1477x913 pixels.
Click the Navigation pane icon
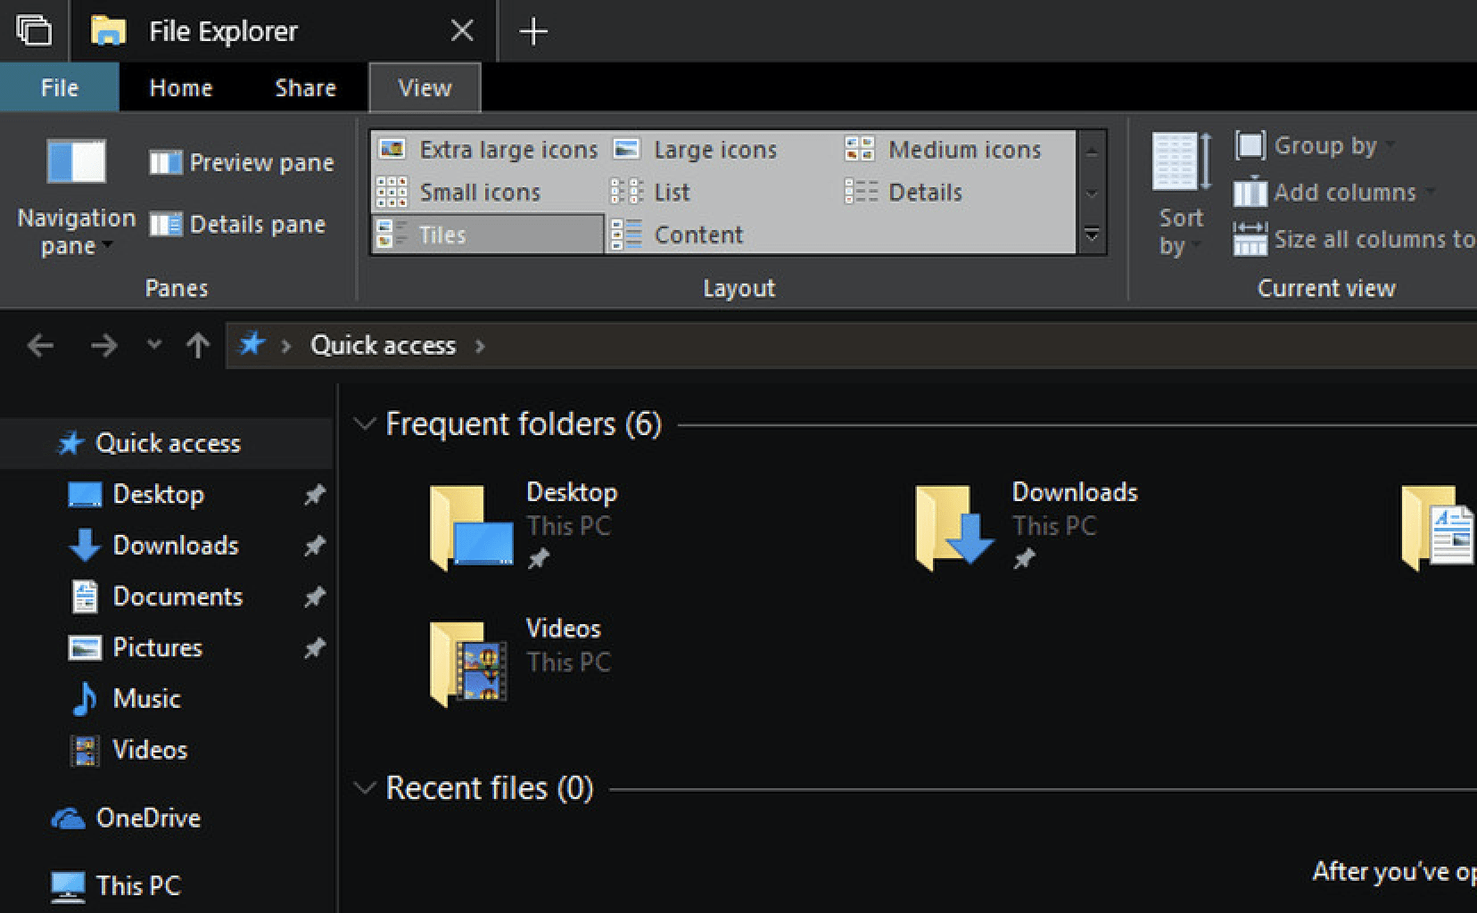(x=76, y=162)
